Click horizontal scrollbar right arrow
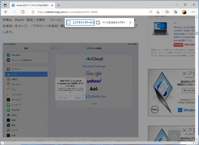Image resolution: width=199 pixels, height=145 pixels. tap(193, 143)
